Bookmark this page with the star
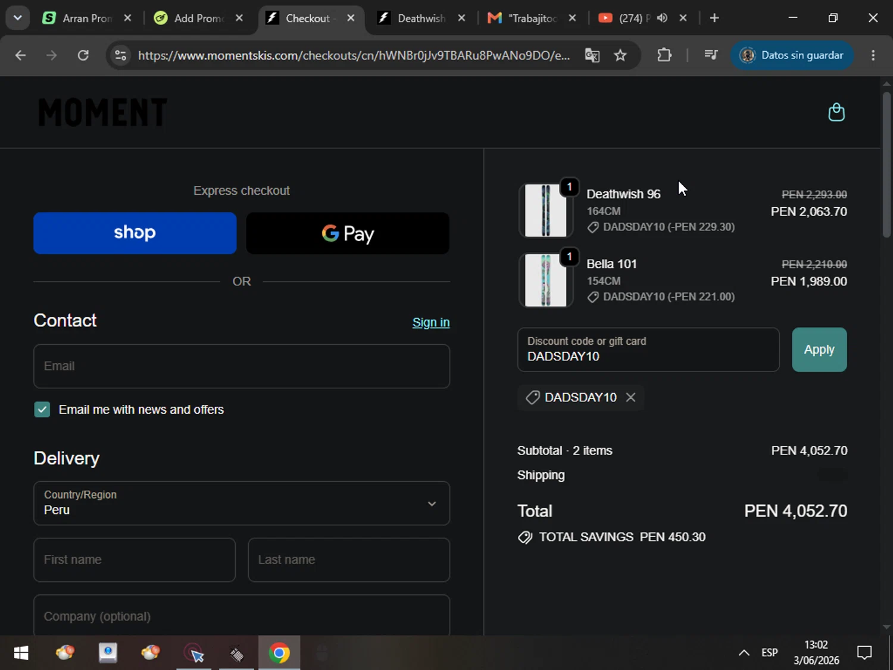The width and height of the screenshot is (893, 670). tap(620, 55)
